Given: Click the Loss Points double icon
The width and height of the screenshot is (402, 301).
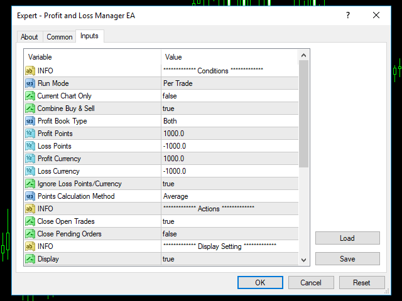Looking at the screenshot, I should (x=30, y=146).
